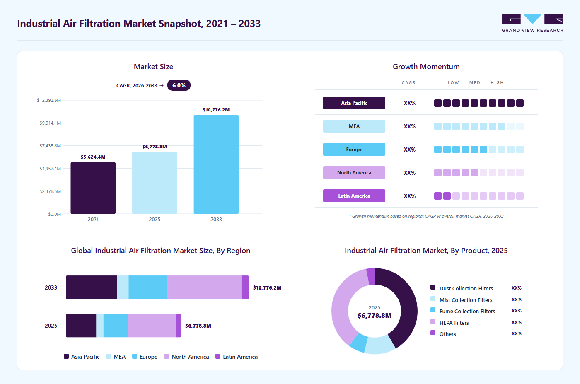The height and width of the screenshot is (384, 580).
Task: Click the Europe legend swatch under region chart
Action: pyautogui.click(x=135, y=356)
